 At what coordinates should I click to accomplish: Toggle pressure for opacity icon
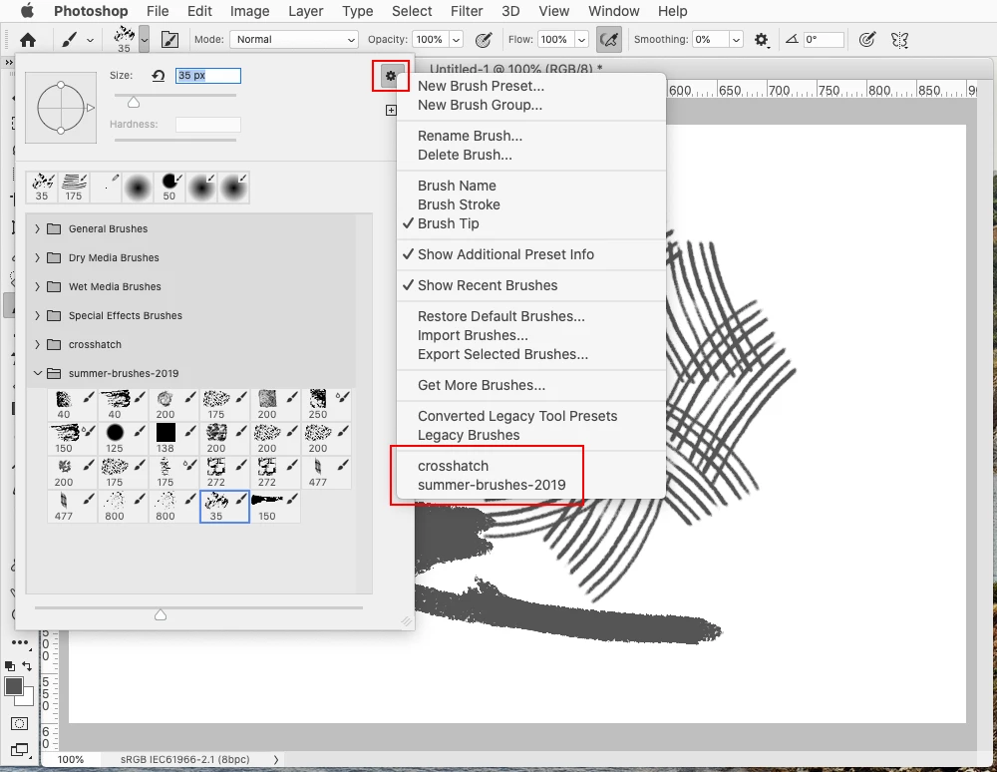[x=484, y=40]
